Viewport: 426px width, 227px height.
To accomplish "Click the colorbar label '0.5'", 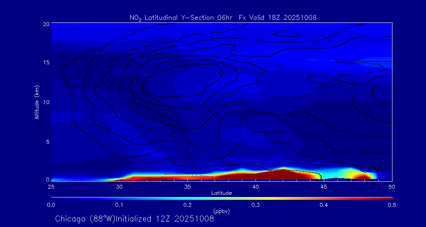I will pos(392,205).
